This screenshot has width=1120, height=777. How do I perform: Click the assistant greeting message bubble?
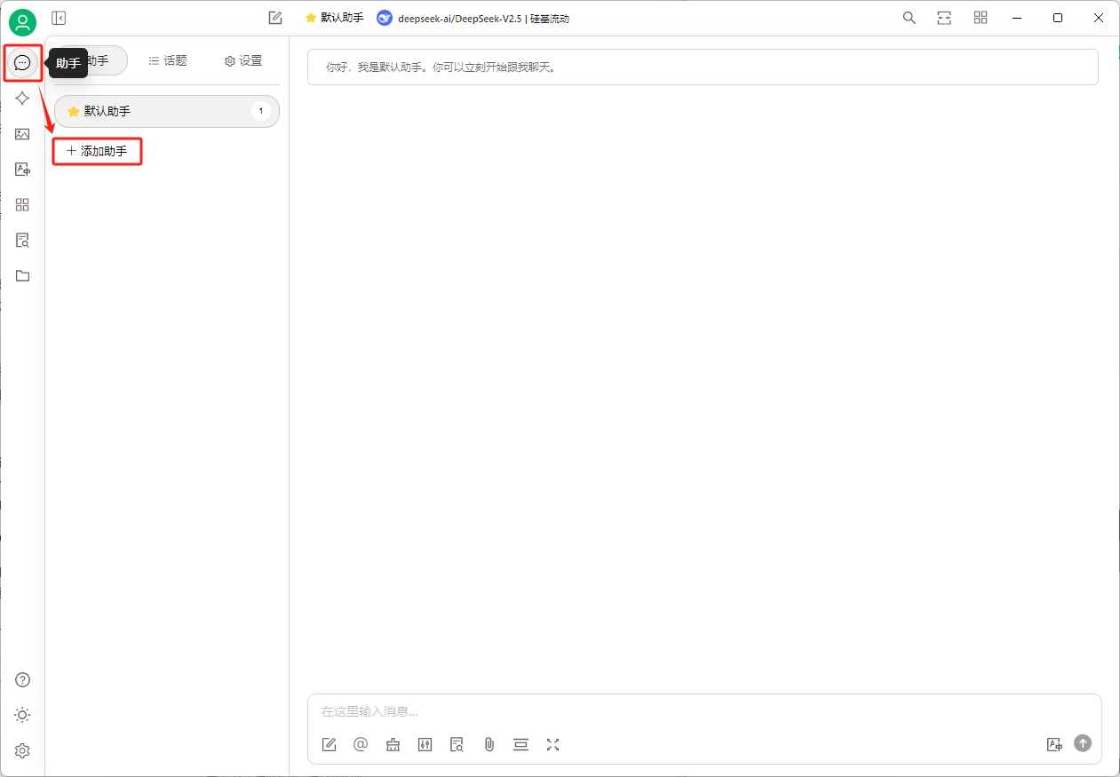pos(703,67)
